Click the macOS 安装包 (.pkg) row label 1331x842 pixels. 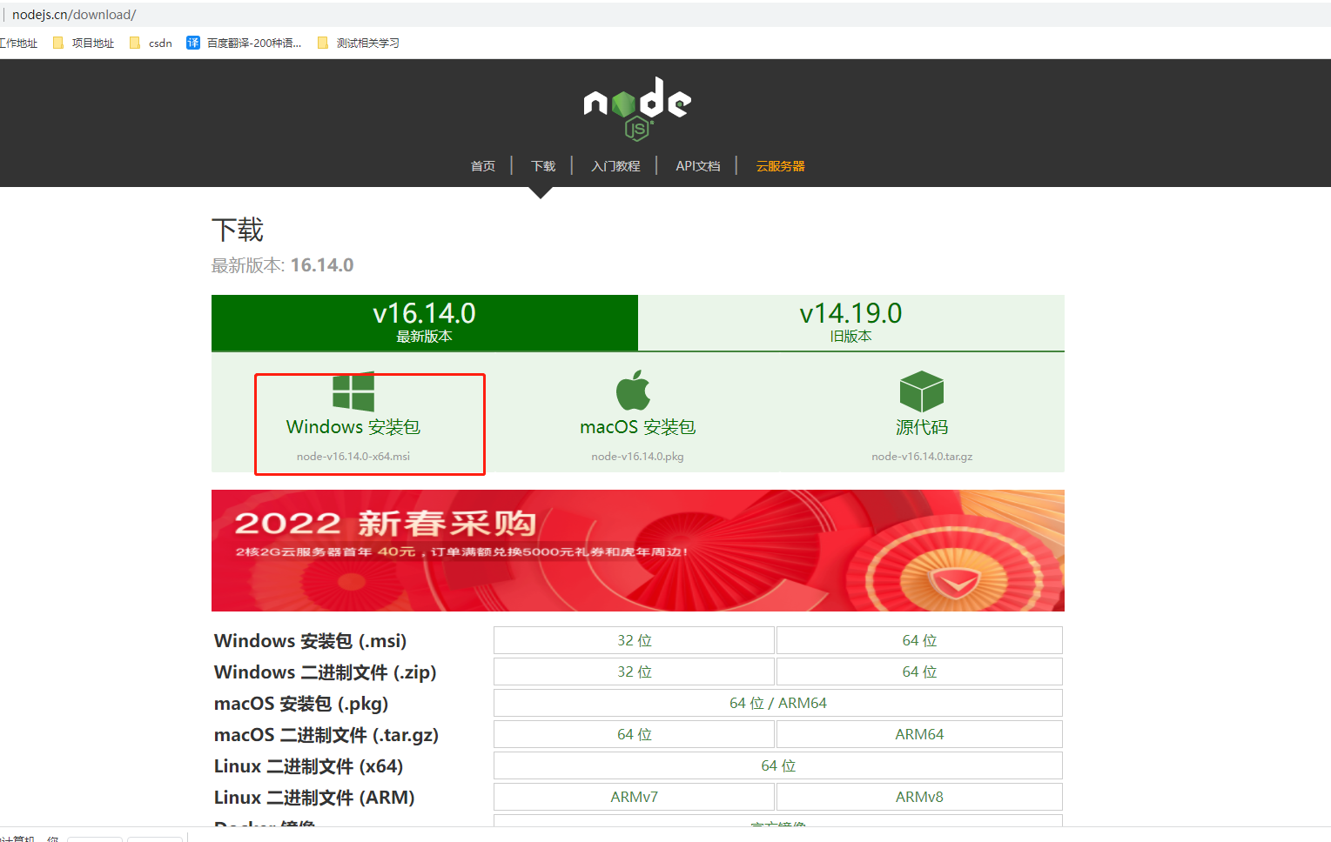coord(301,704)
